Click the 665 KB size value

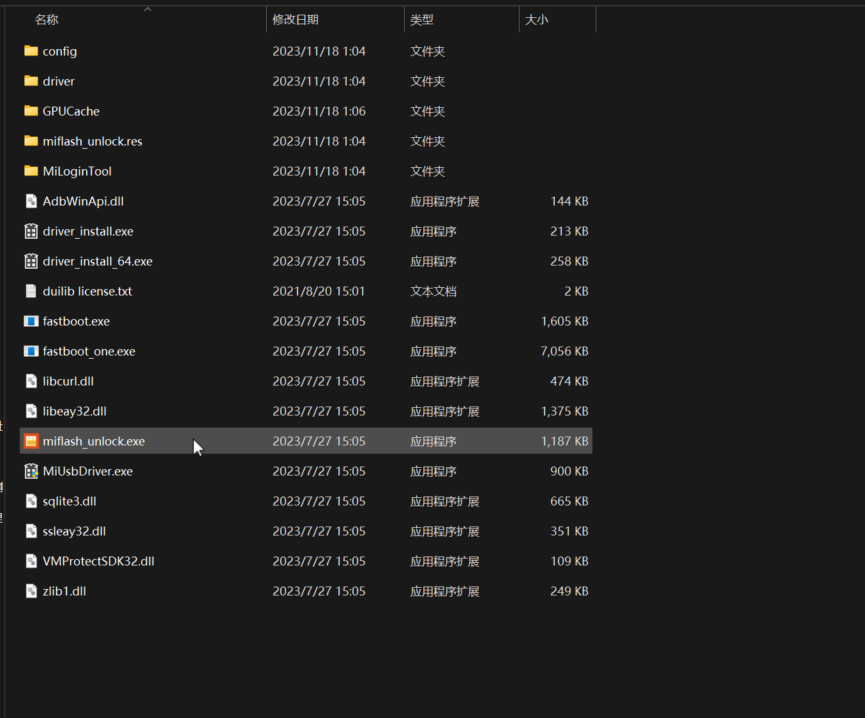tap(569, 501)
